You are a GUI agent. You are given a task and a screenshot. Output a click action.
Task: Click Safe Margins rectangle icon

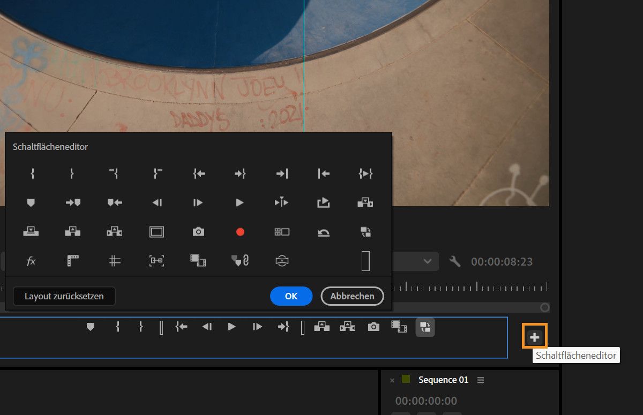[x=156, y=232]
